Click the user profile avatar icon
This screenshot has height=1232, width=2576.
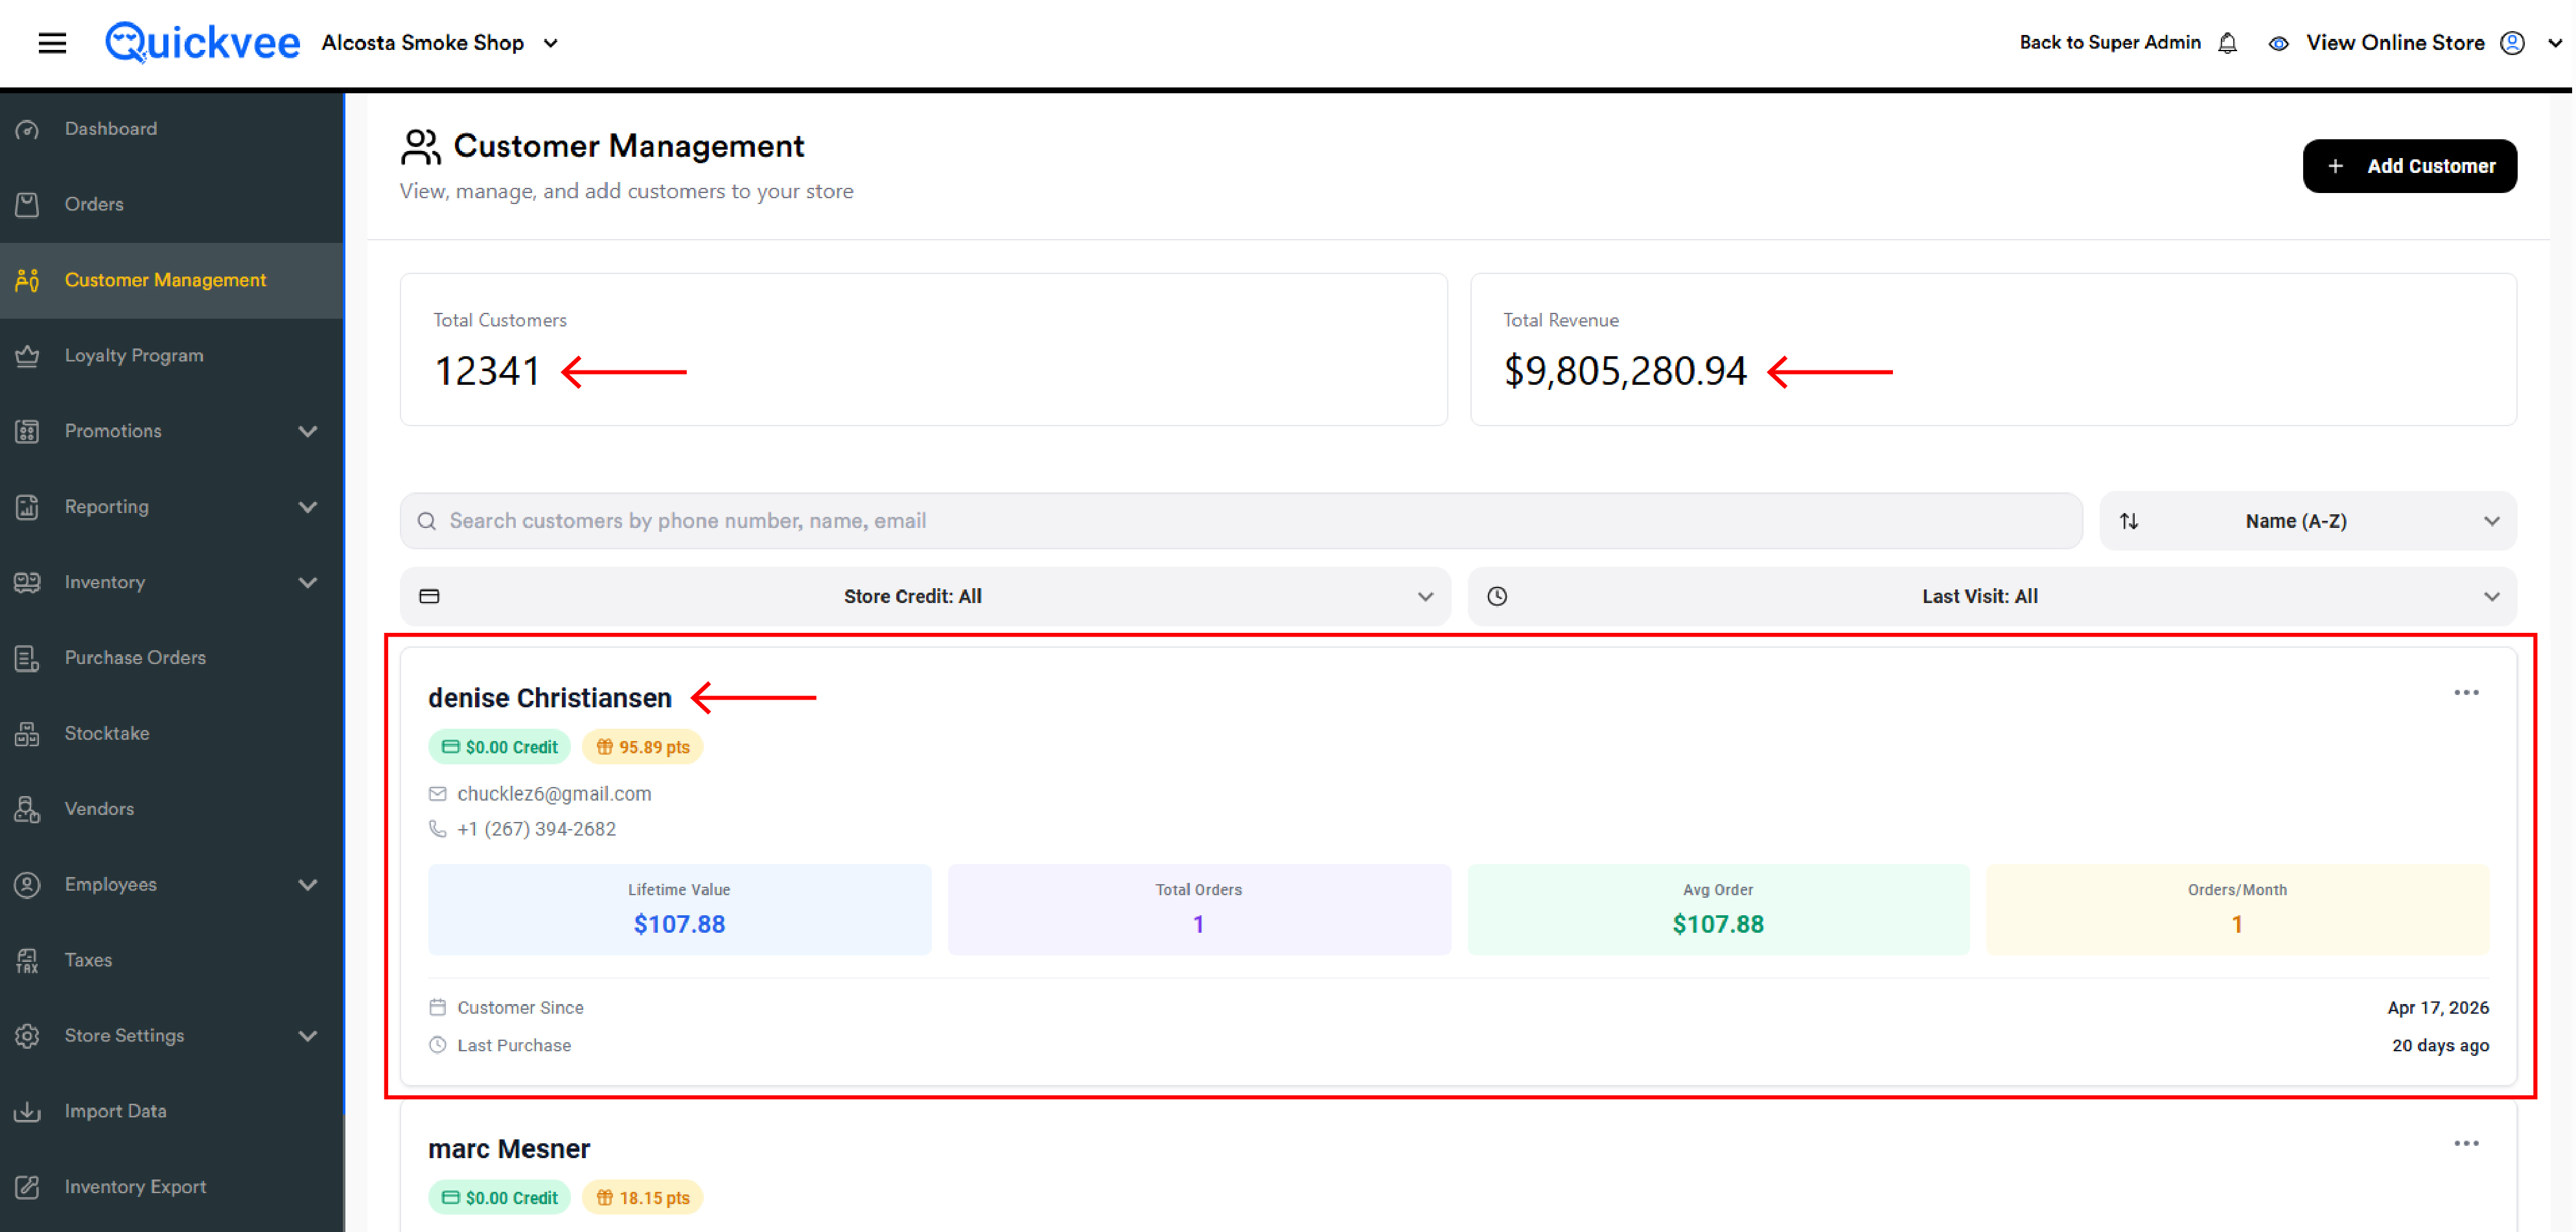[x=2512, y=43]
